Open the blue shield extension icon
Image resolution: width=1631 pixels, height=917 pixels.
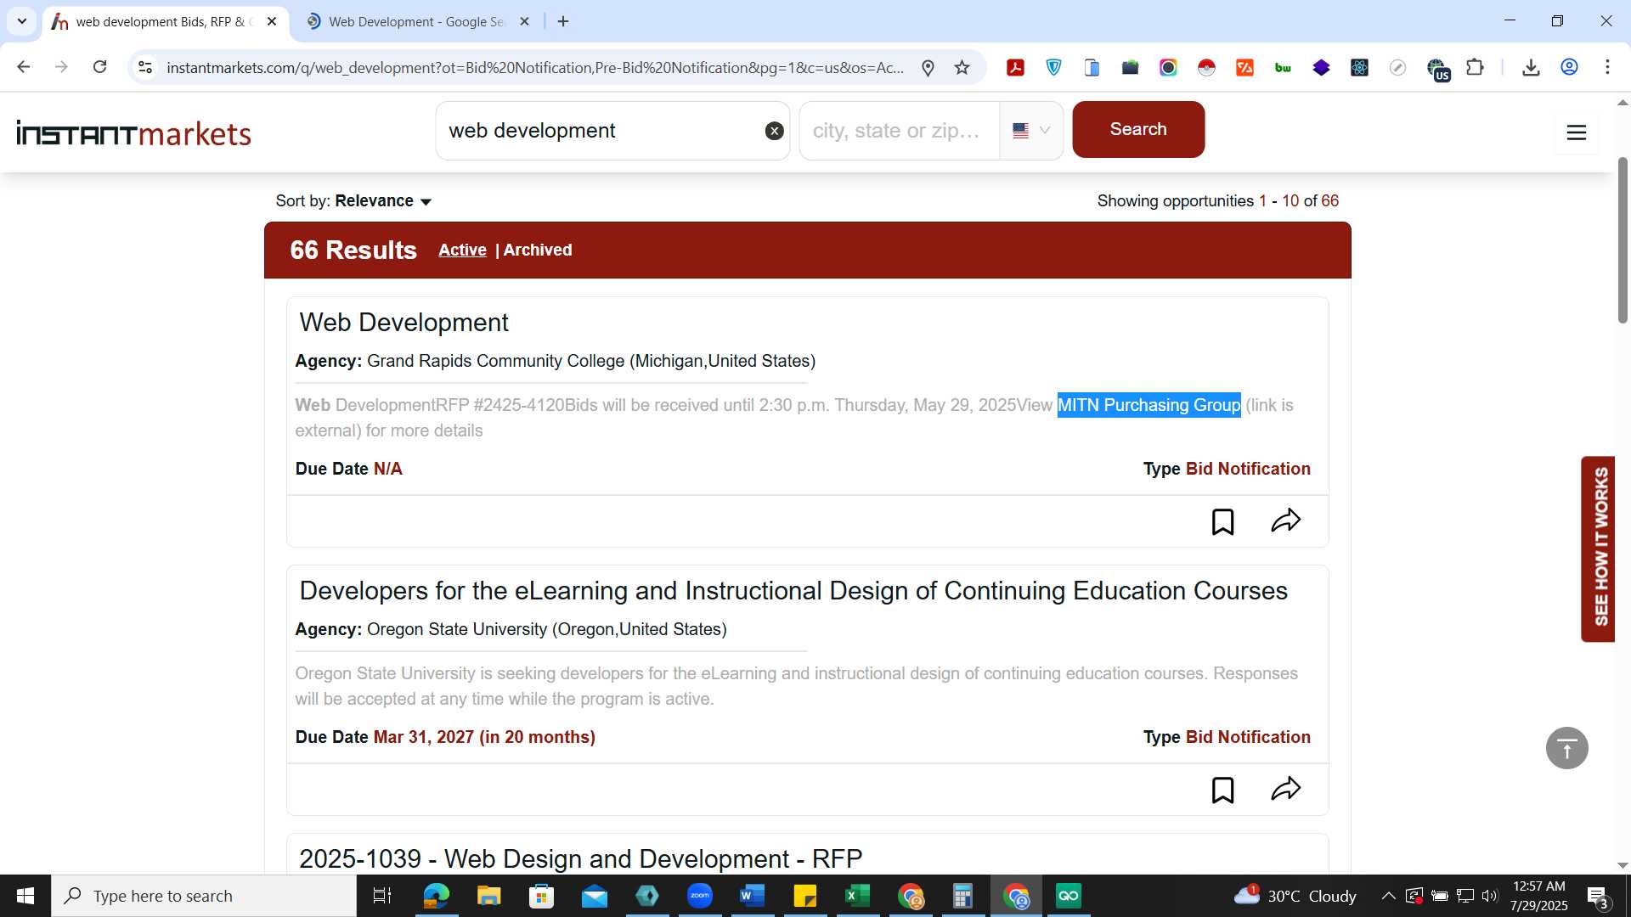pos(1053,68)
